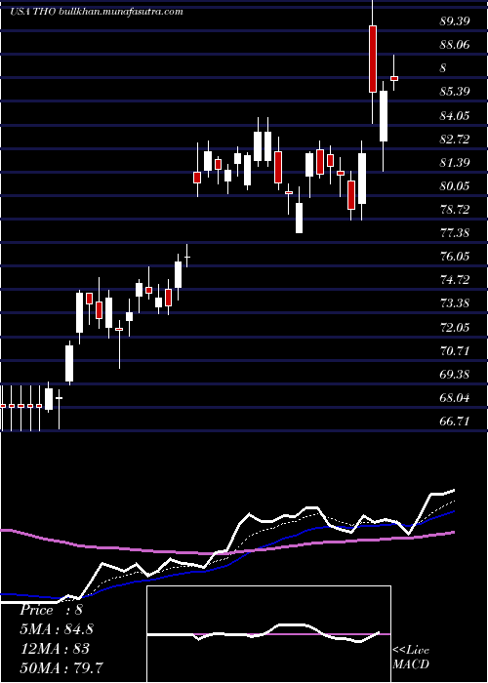The width and height of the screenshot is (488, 683).
Task: Select the 88.06 price axis label
Action: pos(455,45)
